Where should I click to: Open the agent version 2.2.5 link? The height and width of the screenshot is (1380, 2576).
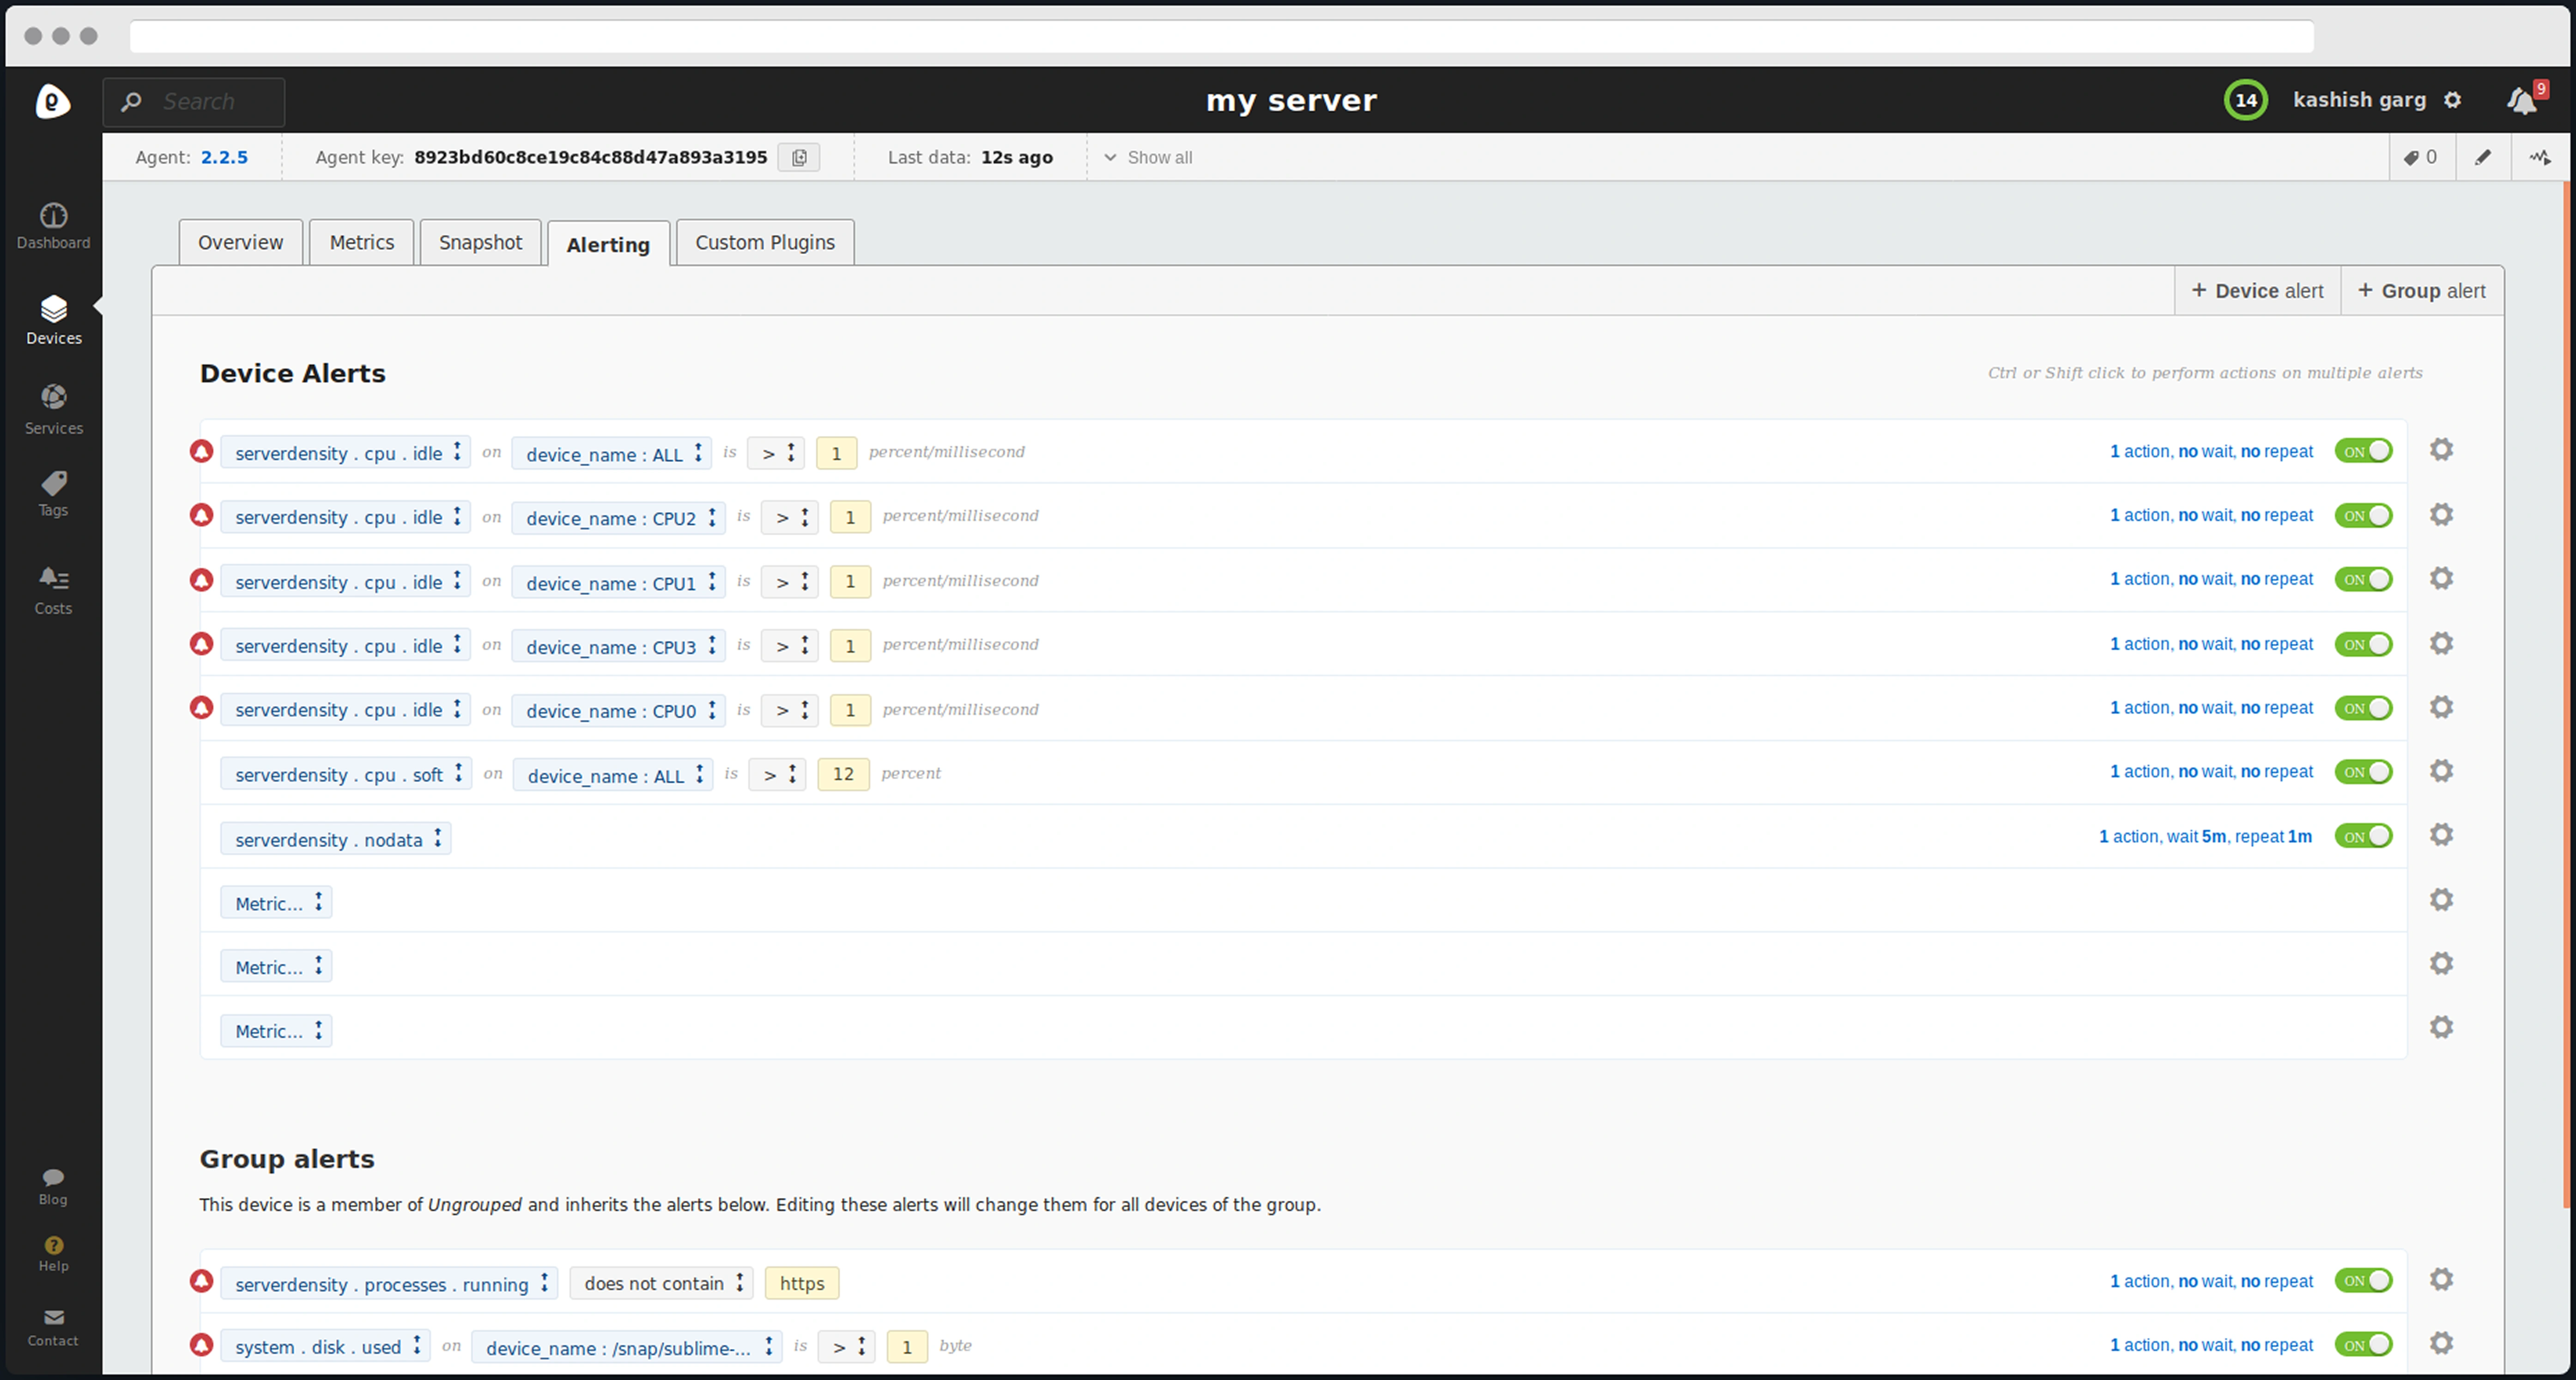click(224, 158)
